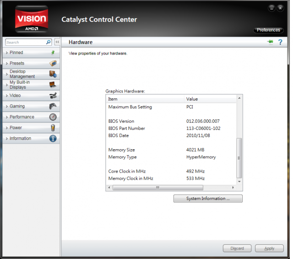Select the Memory Clock in MHz row

171,178
